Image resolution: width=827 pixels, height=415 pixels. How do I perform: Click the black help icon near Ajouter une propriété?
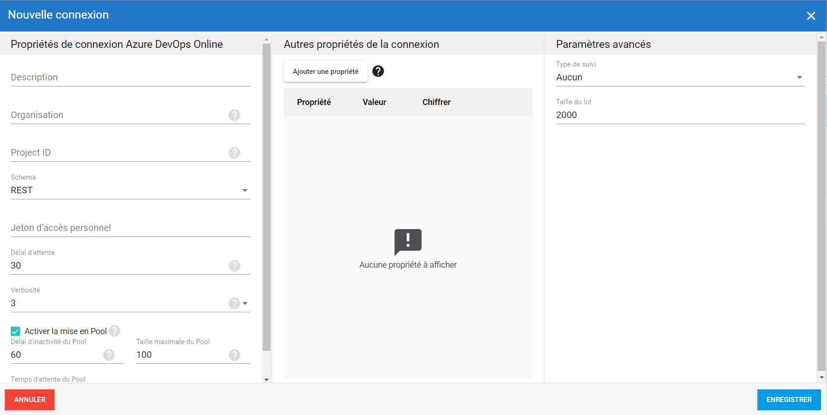click(x=378, y=71)
